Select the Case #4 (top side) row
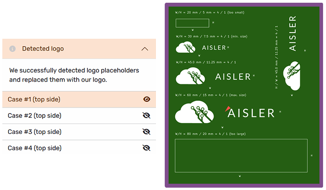326x190 pixels. point(79,148)
